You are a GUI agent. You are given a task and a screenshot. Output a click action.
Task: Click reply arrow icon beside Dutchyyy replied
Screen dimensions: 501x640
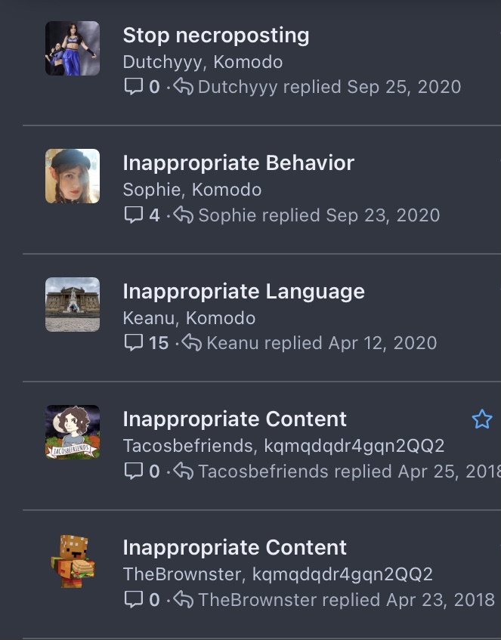click(184, 87)
